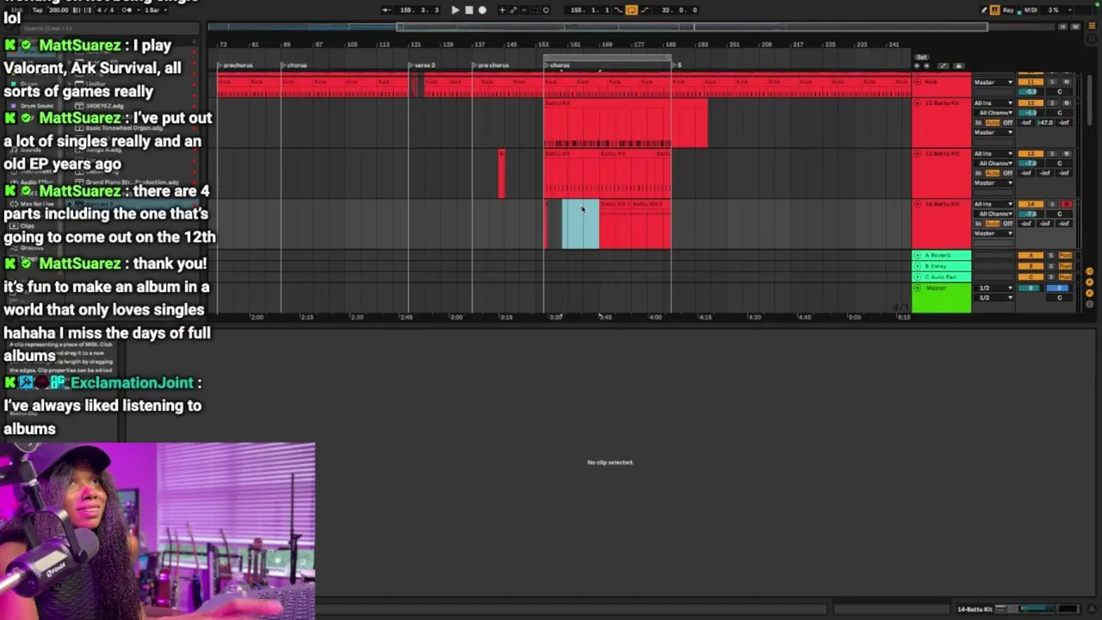This screenshot has height=620, width=1102.
Task: Enable Draw Mode pencil icon
Action: click(x=984, y=10)
